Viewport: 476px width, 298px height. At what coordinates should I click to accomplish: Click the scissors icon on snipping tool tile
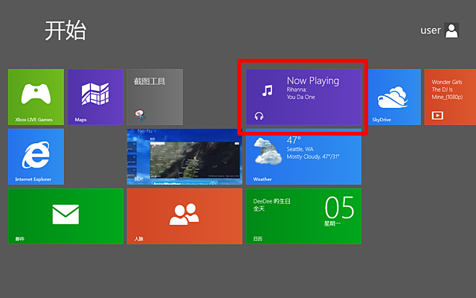[141, 115]
